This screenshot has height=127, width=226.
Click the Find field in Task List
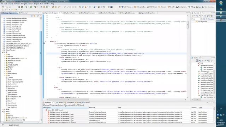[196, 19]
